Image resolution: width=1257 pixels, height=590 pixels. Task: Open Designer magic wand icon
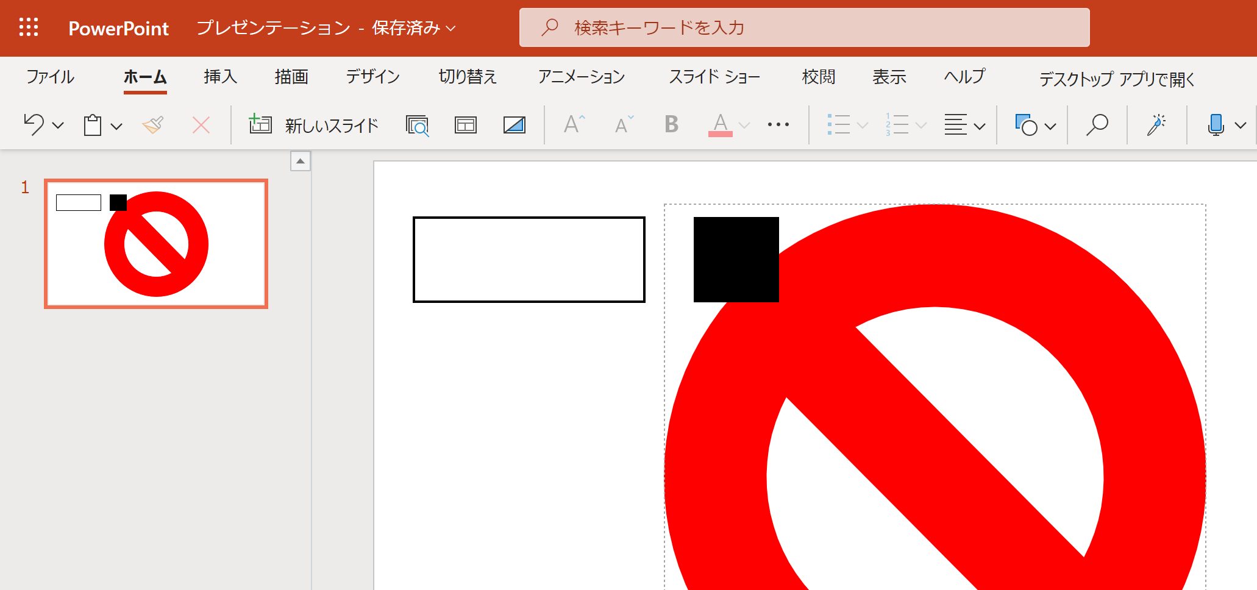pos(1156,125)
